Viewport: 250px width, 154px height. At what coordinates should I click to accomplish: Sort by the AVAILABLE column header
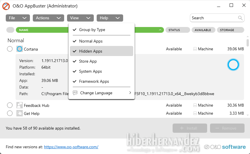tap(203, 30)
